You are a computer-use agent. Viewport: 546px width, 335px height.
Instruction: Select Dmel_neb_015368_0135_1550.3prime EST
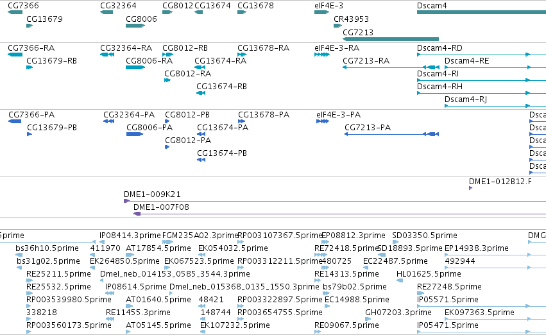click(x=244, y=287)
